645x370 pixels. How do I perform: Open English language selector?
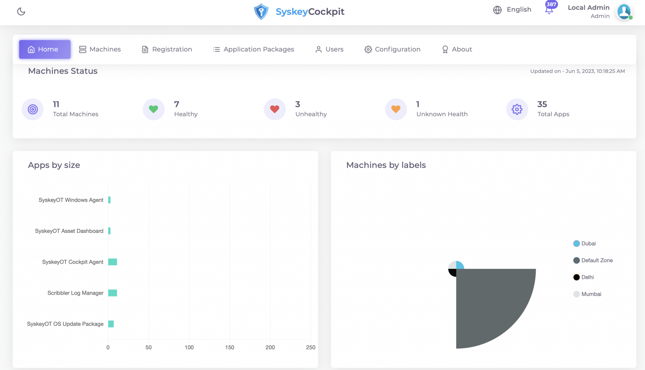point(519,9)
